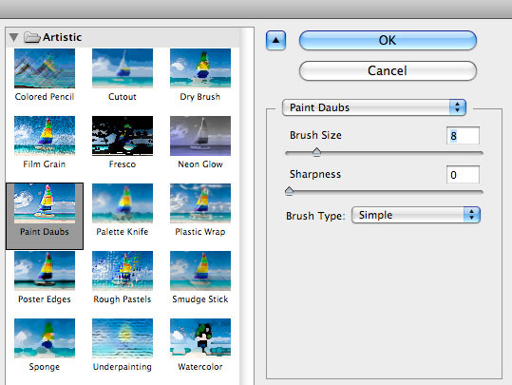Hide filter thumbnails with the arrow button
Image resolution: width=512 pixels, height=385 pixels.
(x=275, y=41)
